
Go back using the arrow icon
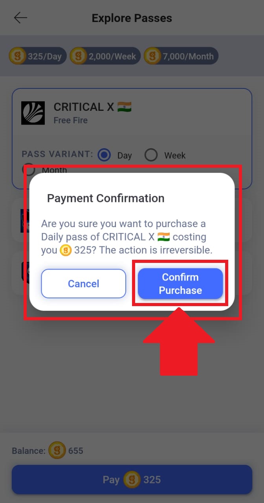tap(21, 18)
